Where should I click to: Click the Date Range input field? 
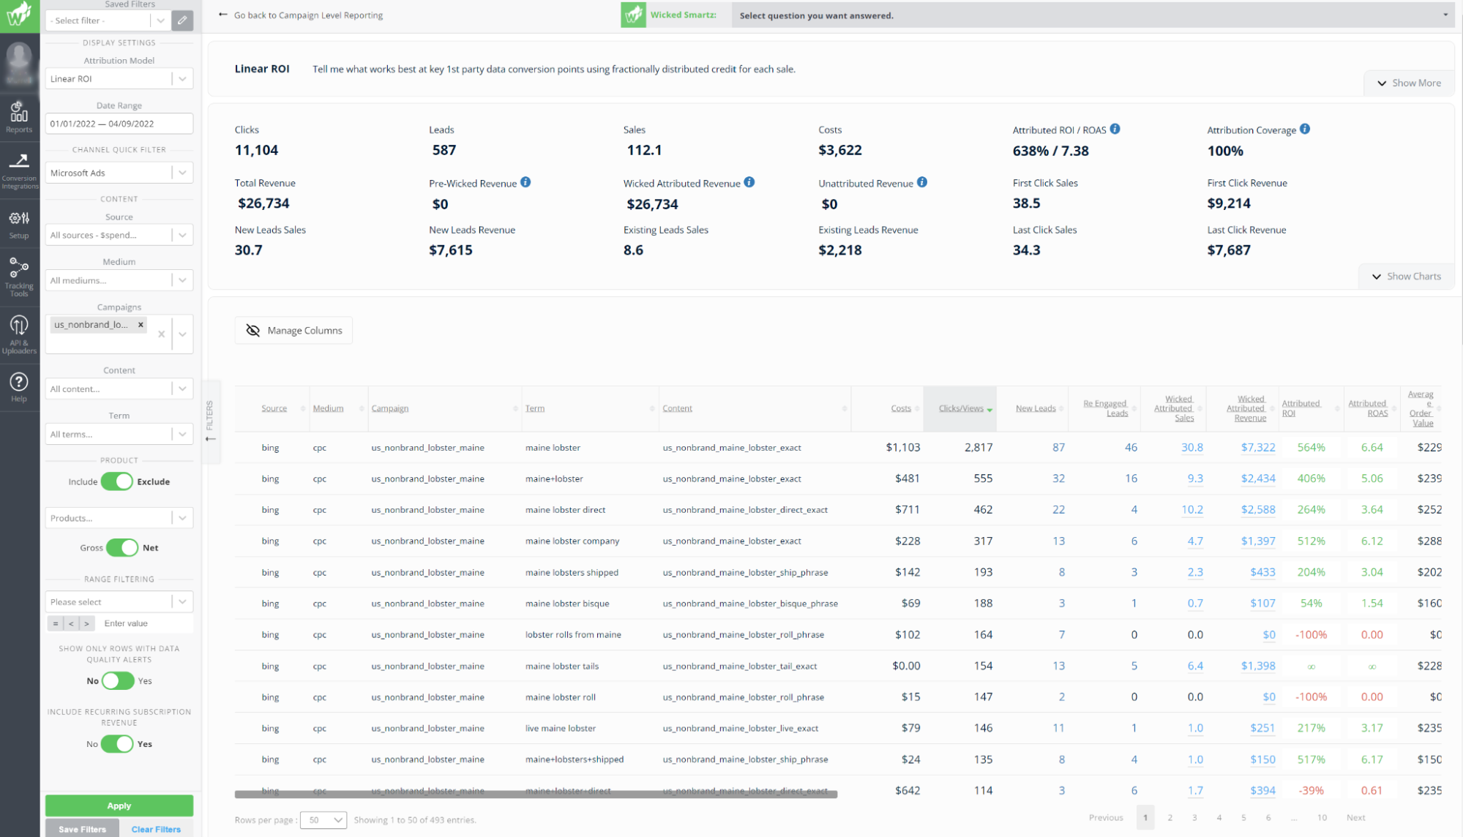pos(119,124)
